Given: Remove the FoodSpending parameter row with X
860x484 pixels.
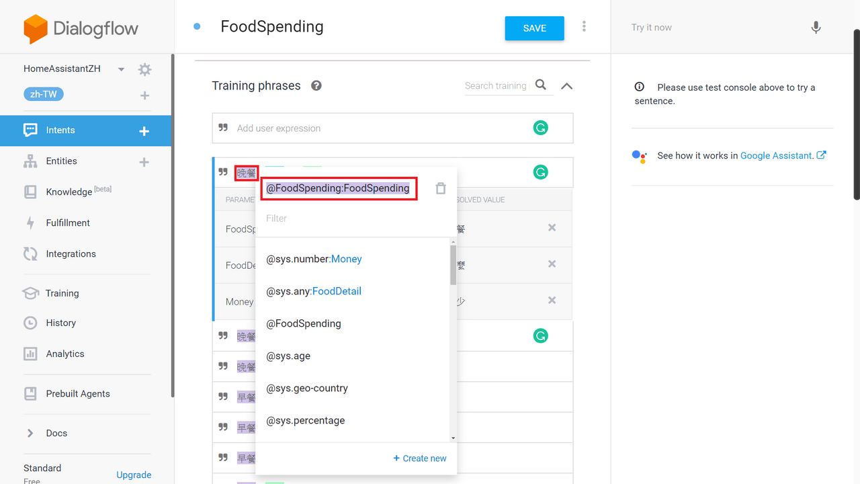Looking at the screenshot, I should [x=552, y=228].
